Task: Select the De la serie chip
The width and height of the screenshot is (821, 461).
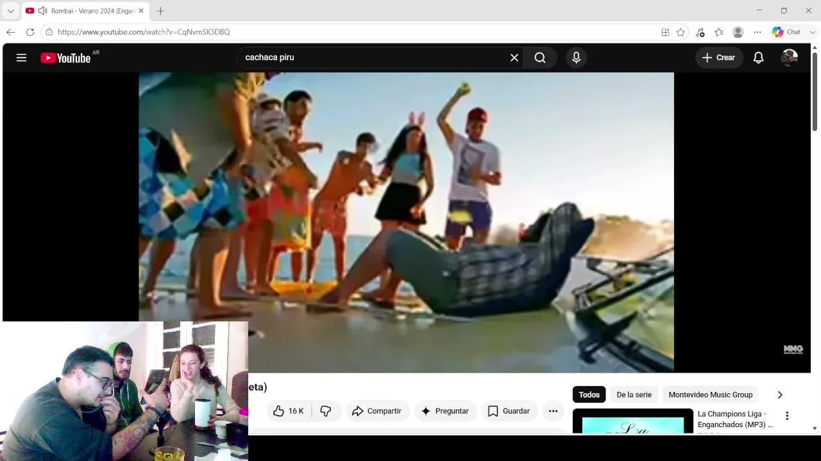Action: [634, 395]
